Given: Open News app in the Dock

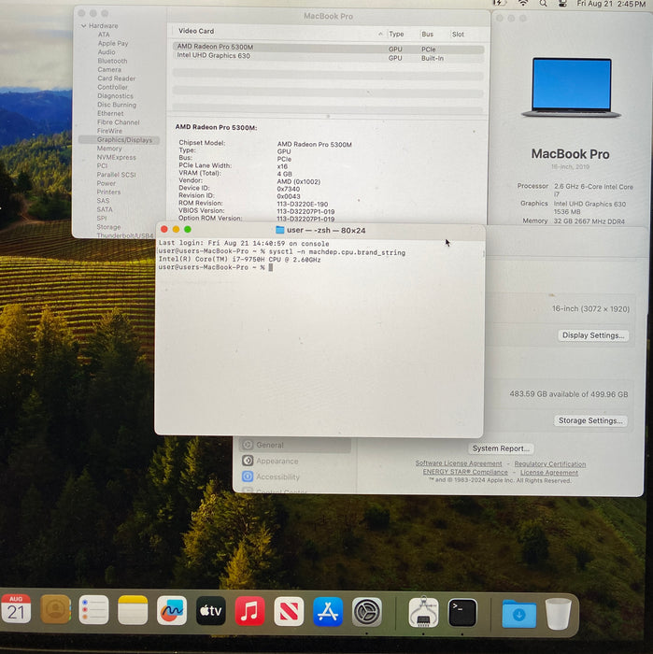Looking at the screenshot, I should (289, 612).
